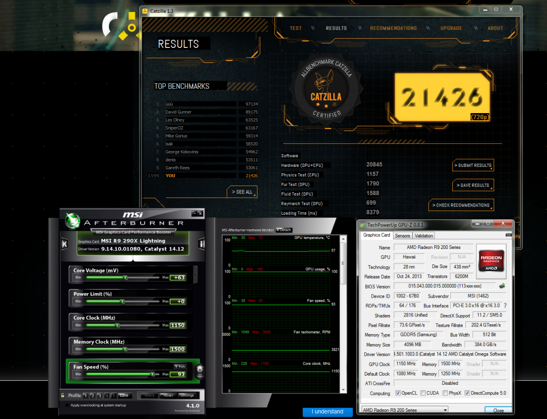
Task: Check the PhysX checkbox
Action: click(446, 393)
